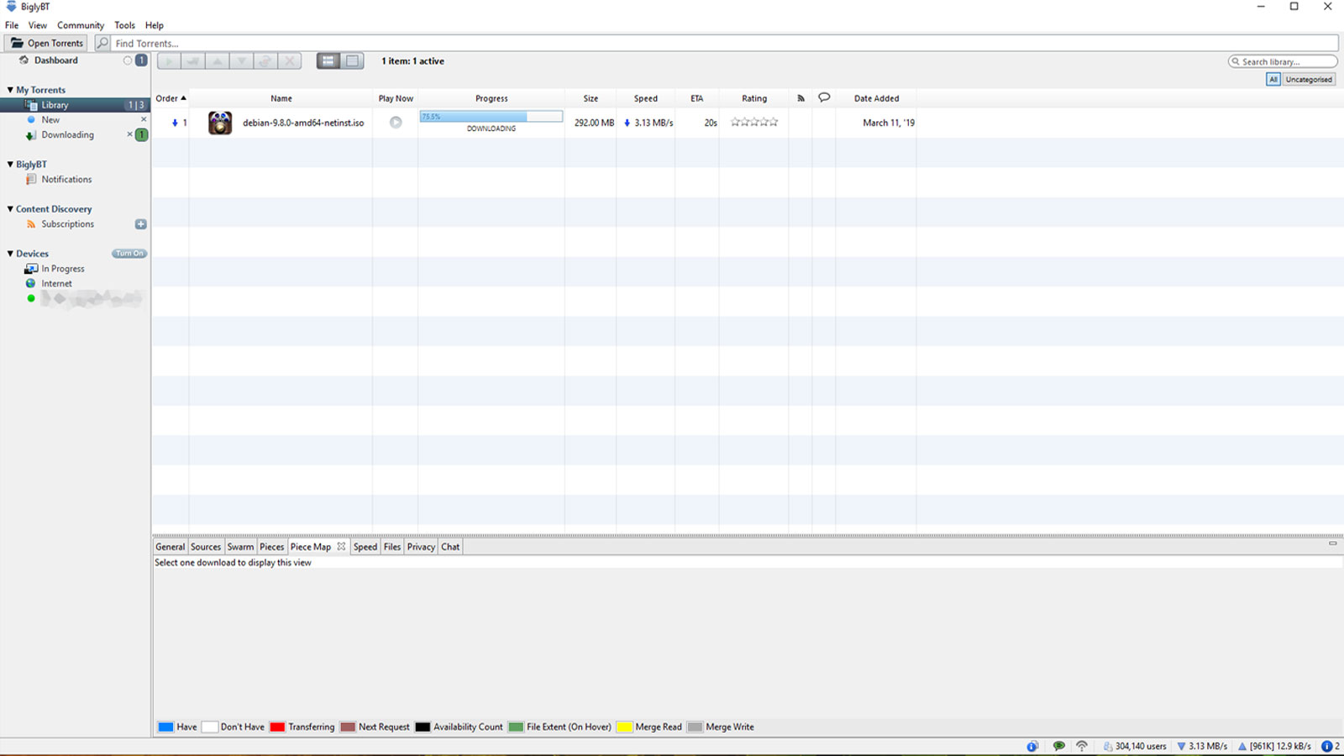Close the New sidebar entry
The width and height of the screenshot is (1344, 756).
pyautogui.click(x=144, y=119)
